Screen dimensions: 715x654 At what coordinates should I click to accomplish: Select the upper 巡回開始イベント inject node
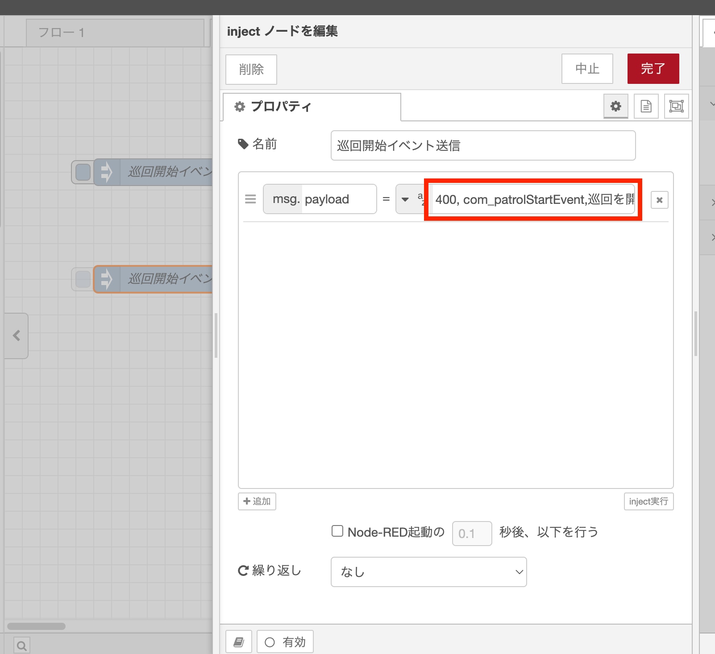[x=153, y=172]
